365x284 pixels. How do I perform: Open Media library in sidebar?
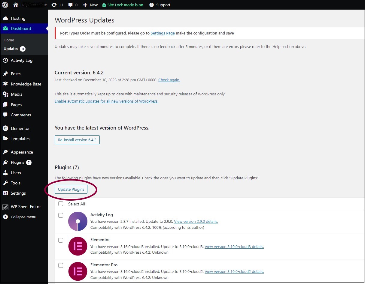tap(24, 94)
